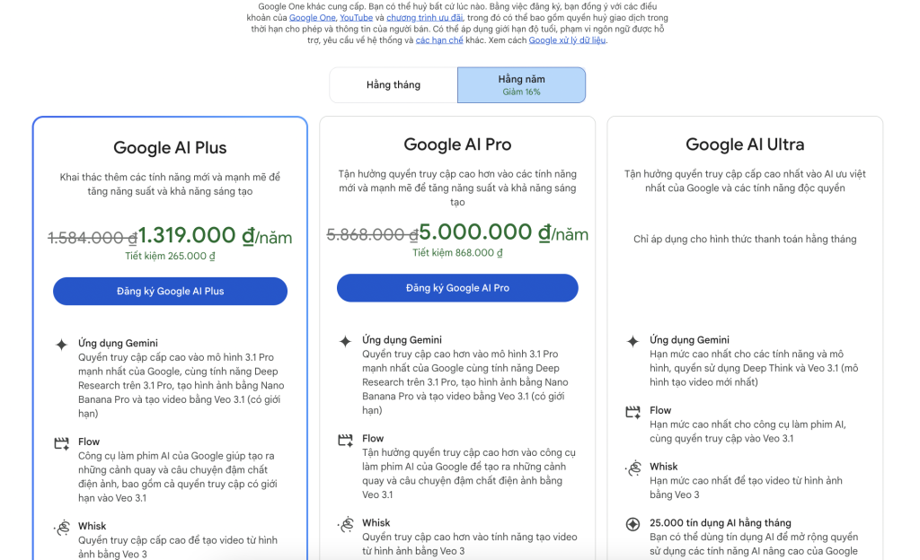Open the YouTube terms link
Viewport: 920px width, 560px height.
coord(356,17)
